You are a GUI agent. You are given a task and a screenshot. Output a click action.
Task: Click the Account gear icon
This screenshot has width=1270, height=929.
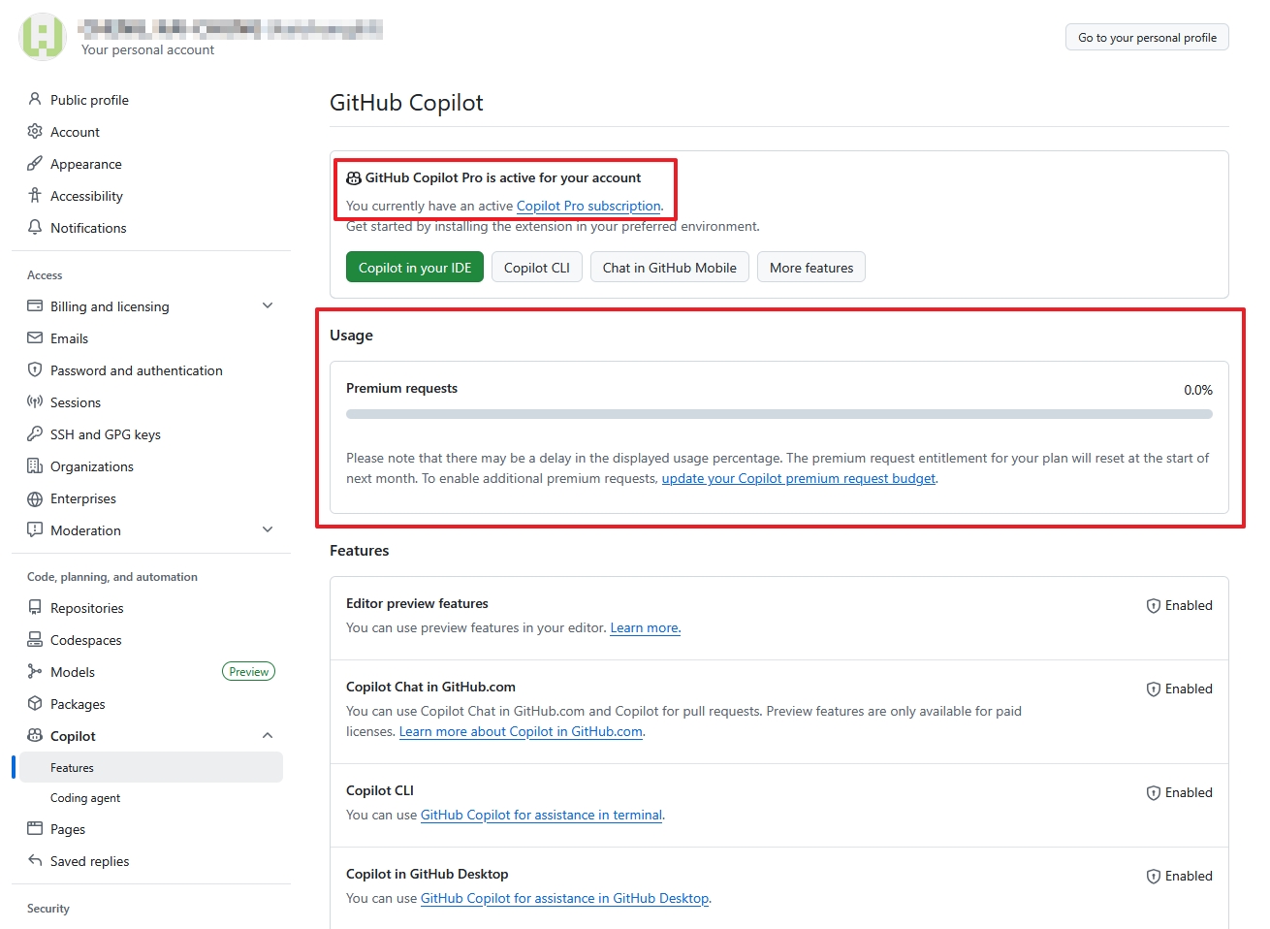pos(35,131)
